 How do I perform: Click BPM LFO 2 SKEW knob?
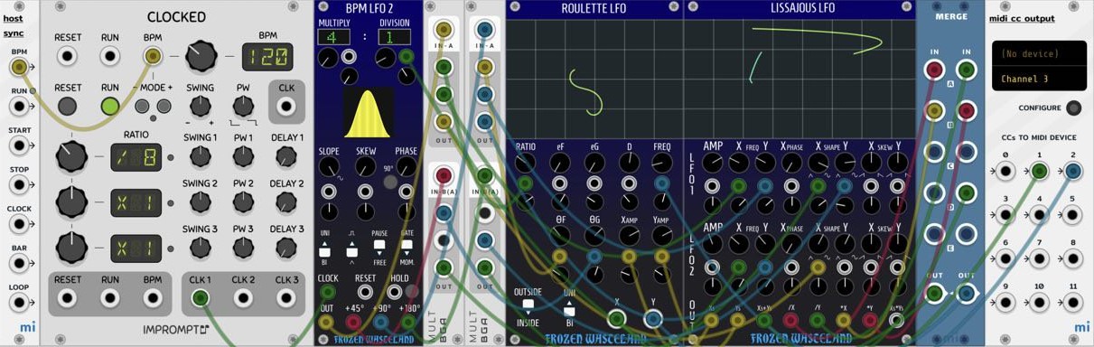366,167
